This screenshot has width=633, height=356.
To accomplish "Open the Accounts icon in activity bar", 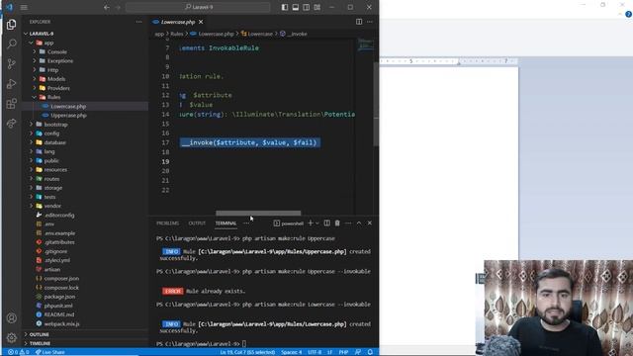I will [x=11, y=318].
